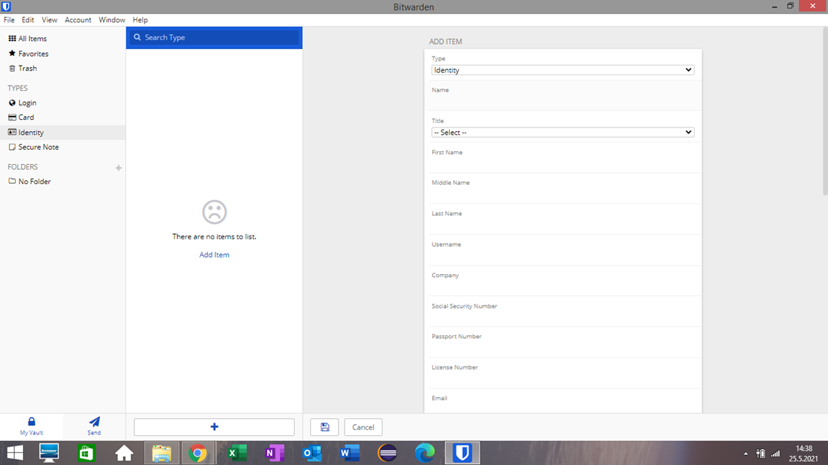Click the save floppy disk icon
This screenshot has height=465, width=828.
pyautogui.click(x=324, y=427)
